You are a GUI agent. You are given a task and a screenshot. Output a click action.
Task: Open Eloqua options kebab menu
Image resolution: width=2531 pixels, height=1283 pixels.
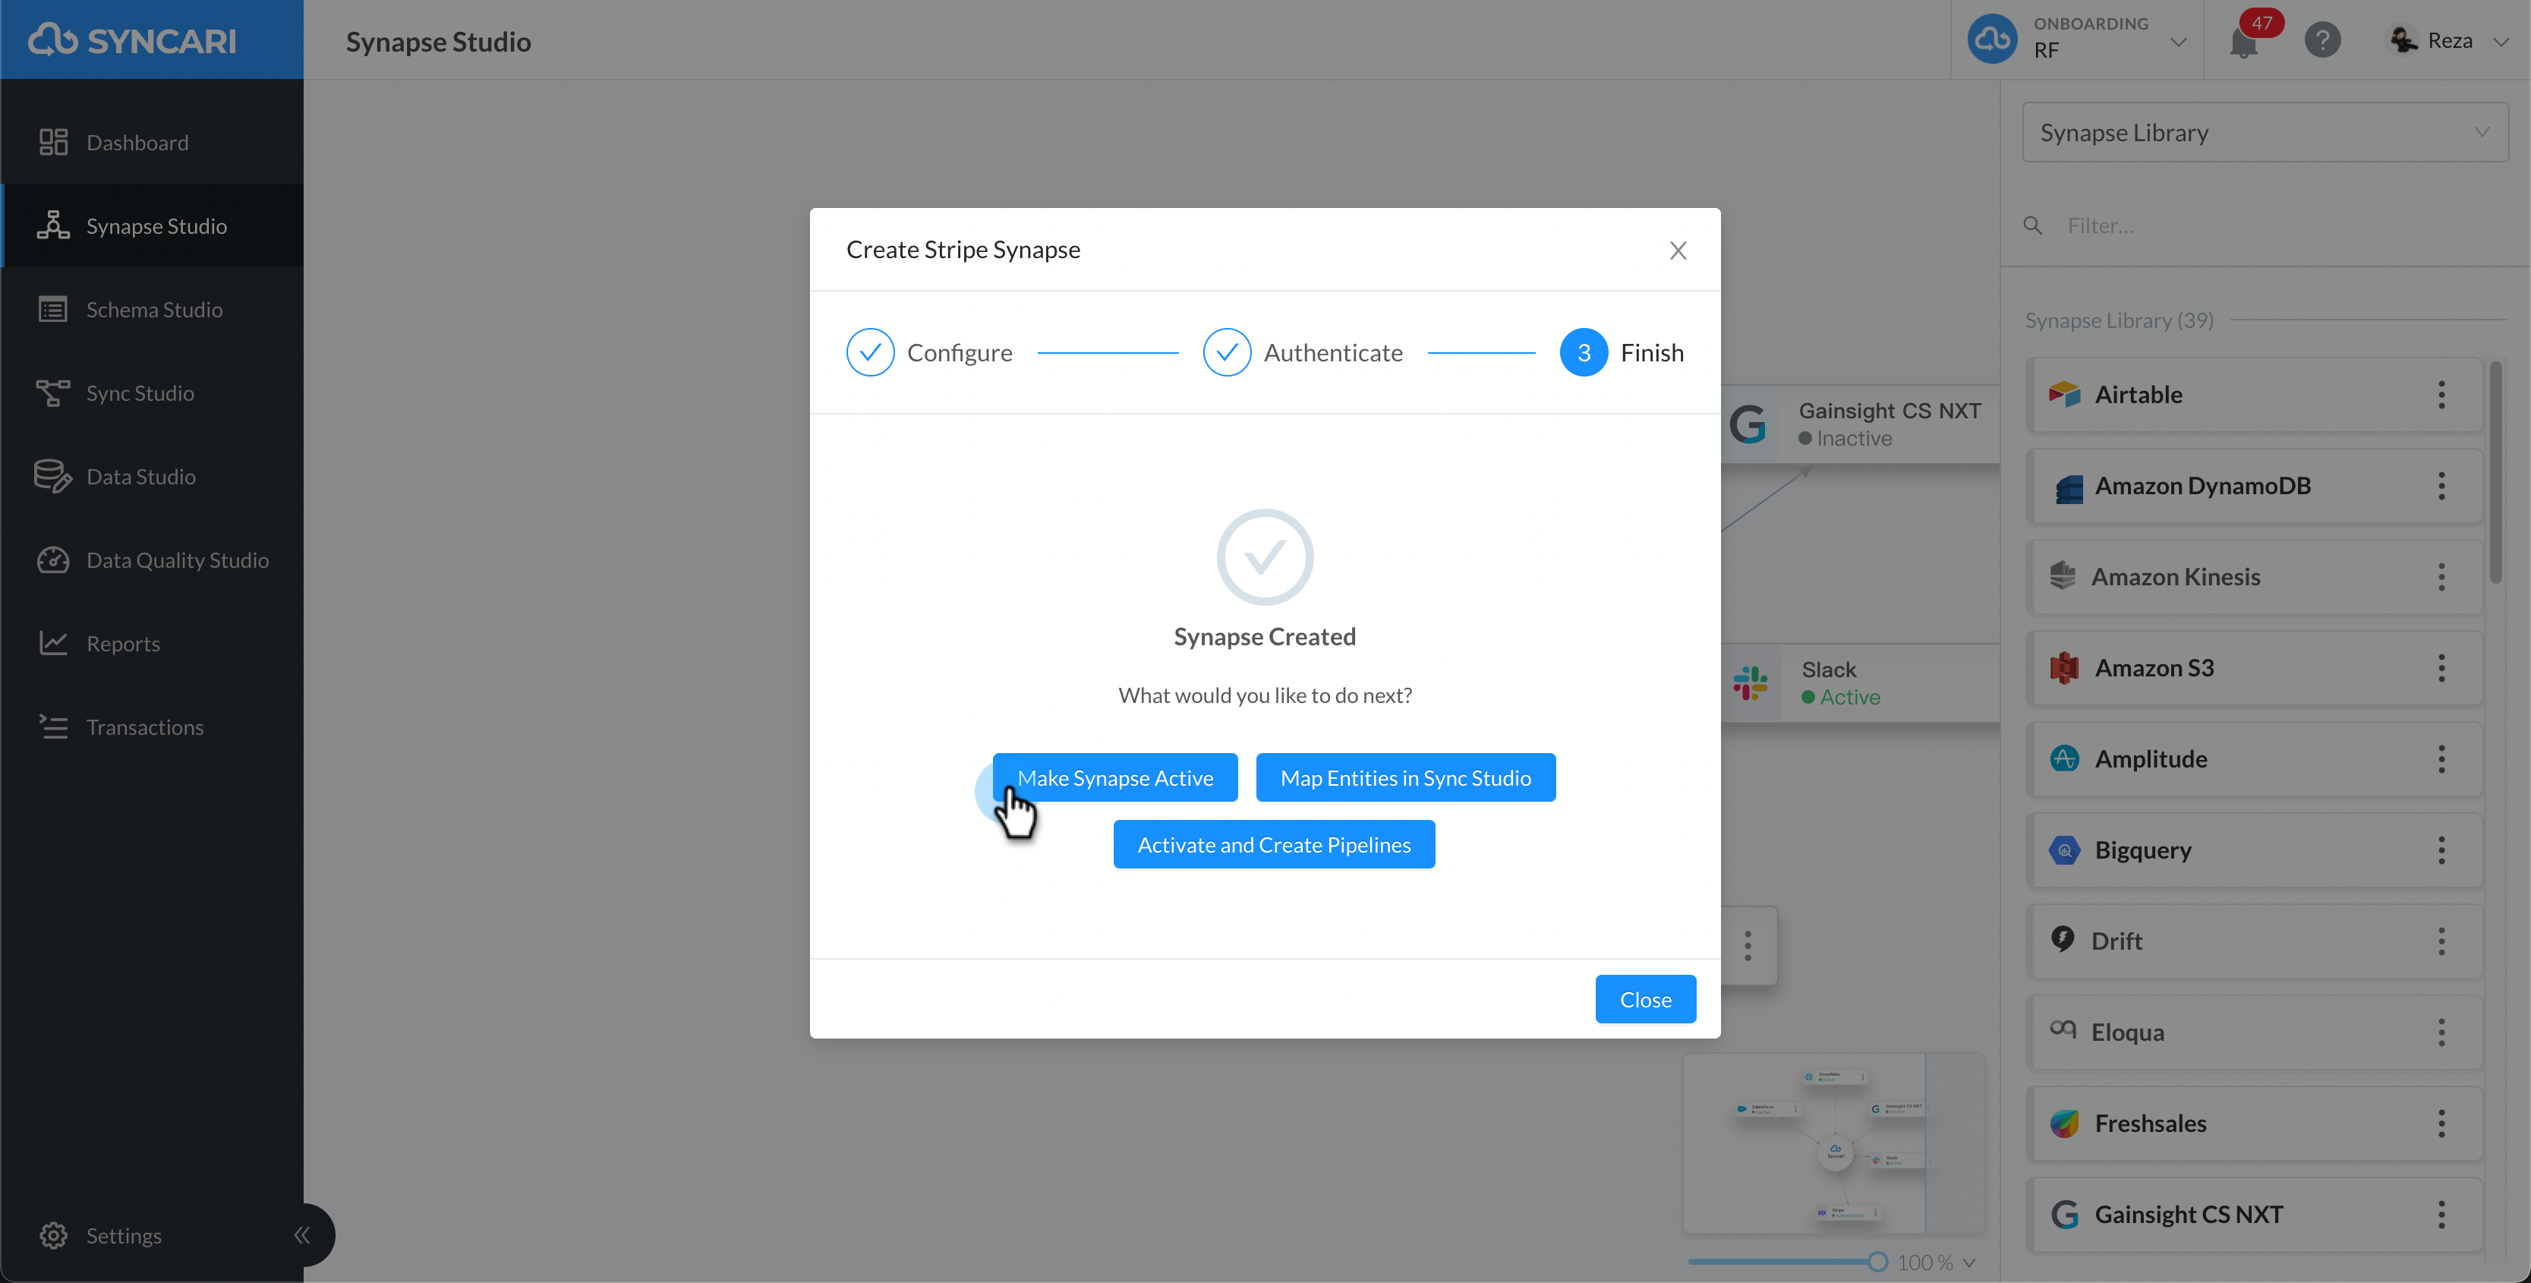click(2441, 1032)
